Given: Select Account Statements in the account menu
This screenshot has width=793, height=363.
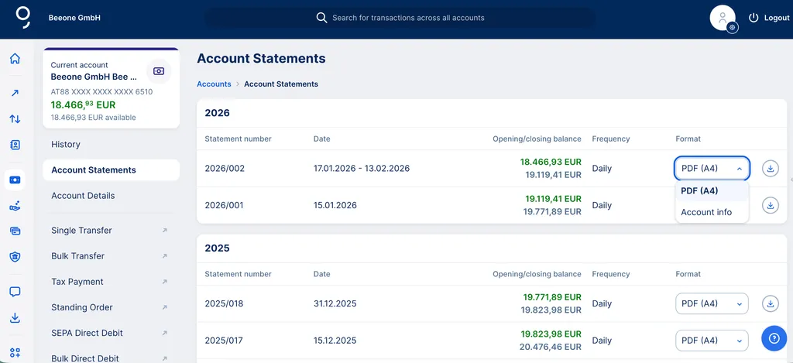Looking at the screenshot, I should pos(112,170).
